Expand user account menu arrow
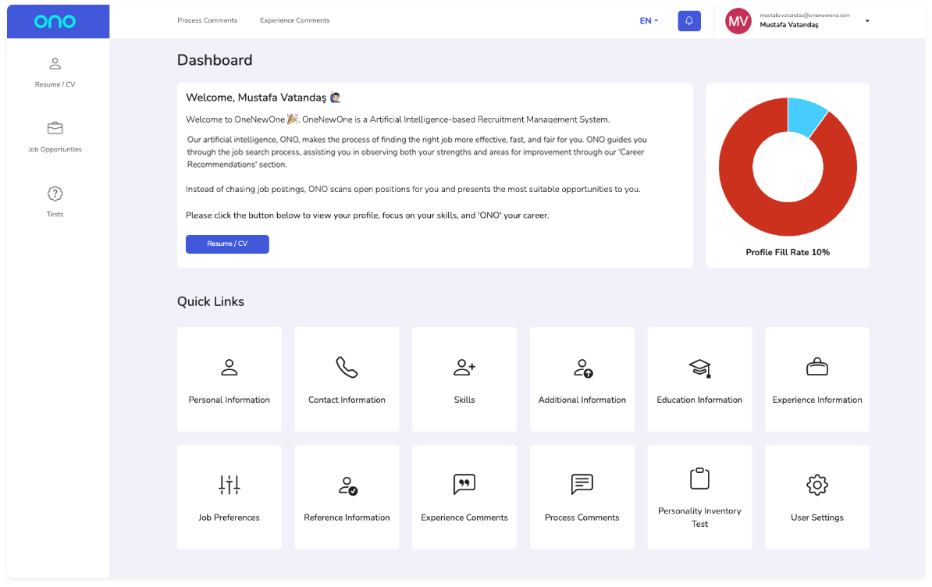Viewport: 932px width, 587px height. pyautogui.click(x=867, y=21)
